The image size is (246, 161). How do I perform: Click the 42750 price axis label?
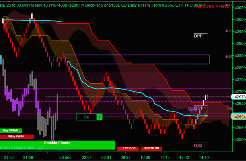(x=240, y=80)
